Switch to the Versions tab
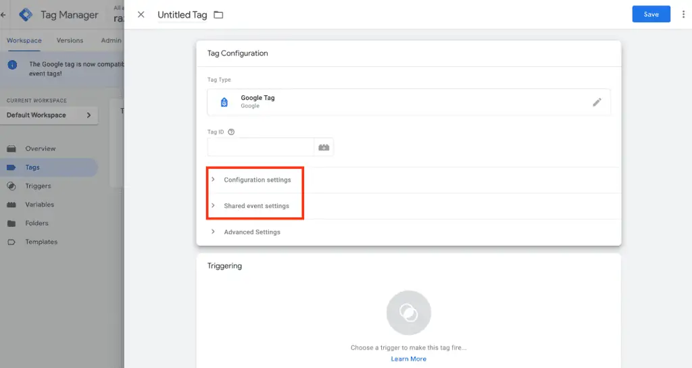692x368 pixels. pos(70,40)
